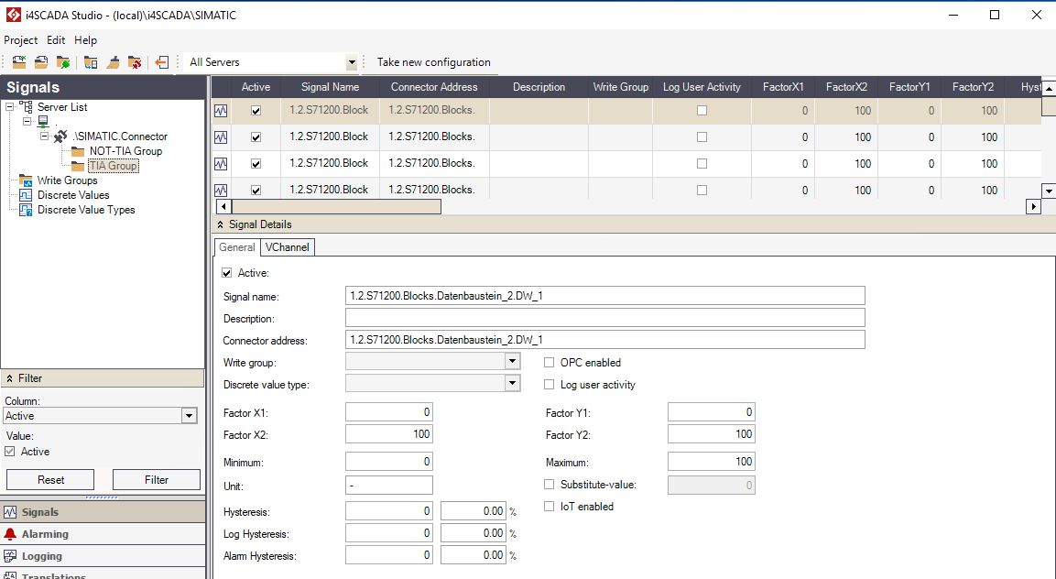This screenshot has width=1056, height=579.
Task: Select TIA Group in the tree
Action: [114, 166]
